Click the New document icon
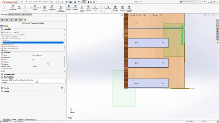Image resolution: width=219 pixels, height=123 pixels. coord(62,2)
